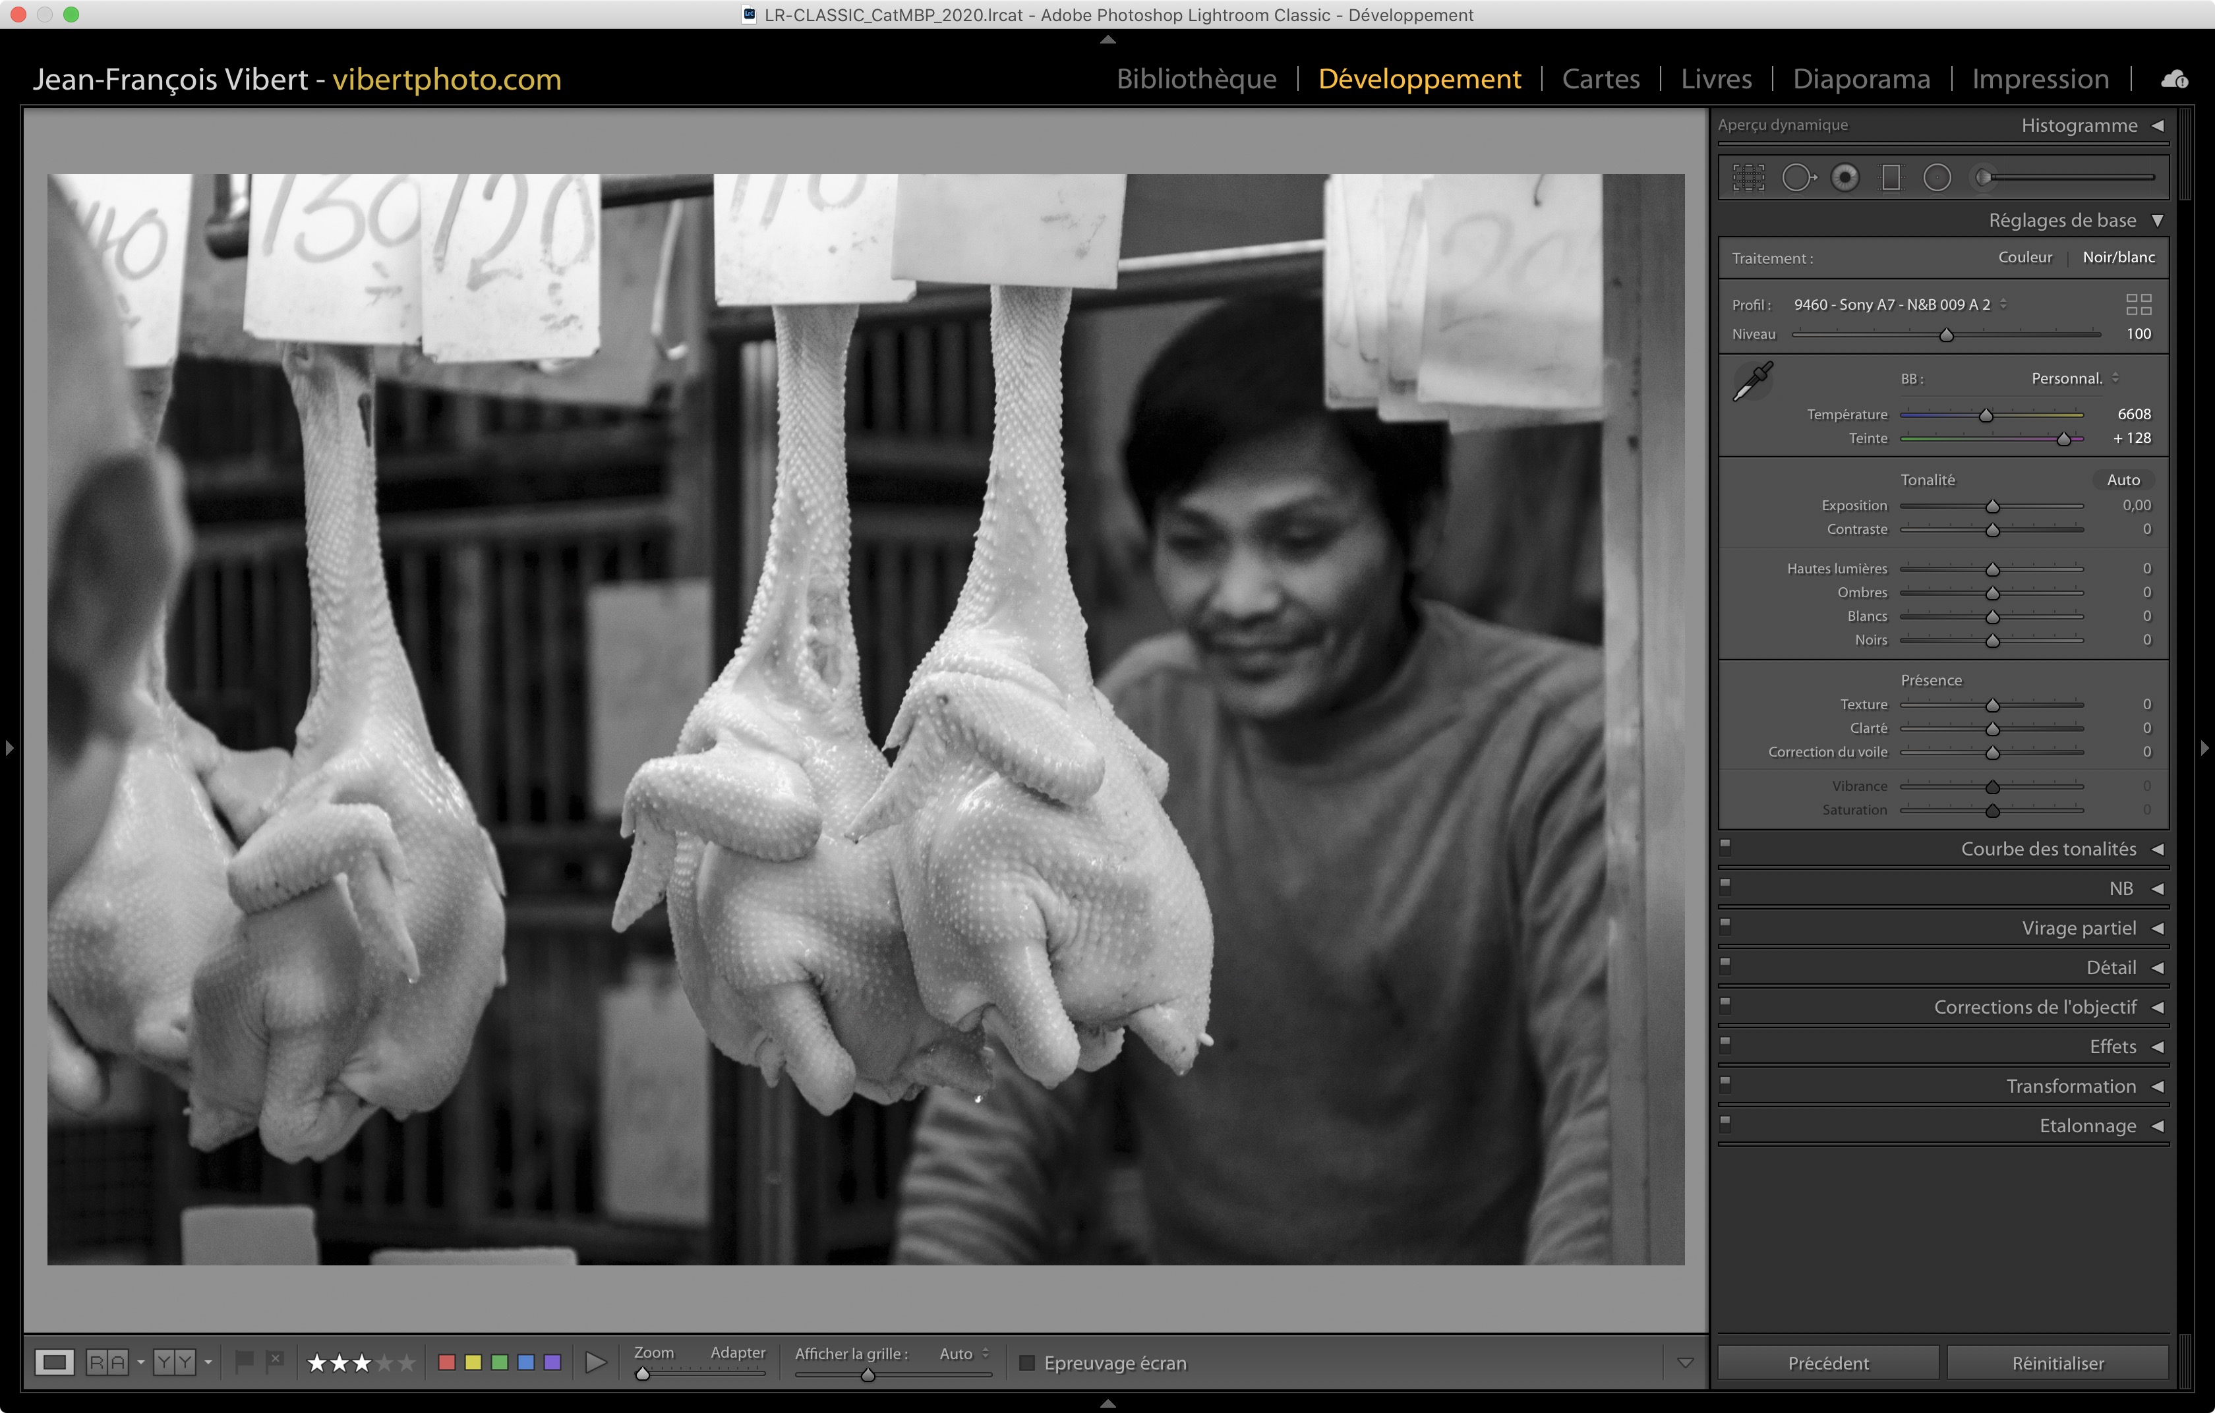The width and height of the screenshot is (2215, 1413).
Task: Pick the radial filter tool
Action: pyautogui.click(x=1936, y=177)
